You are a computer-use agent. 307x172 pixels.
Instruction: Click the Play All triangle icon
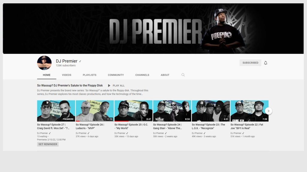click(109, 86)
